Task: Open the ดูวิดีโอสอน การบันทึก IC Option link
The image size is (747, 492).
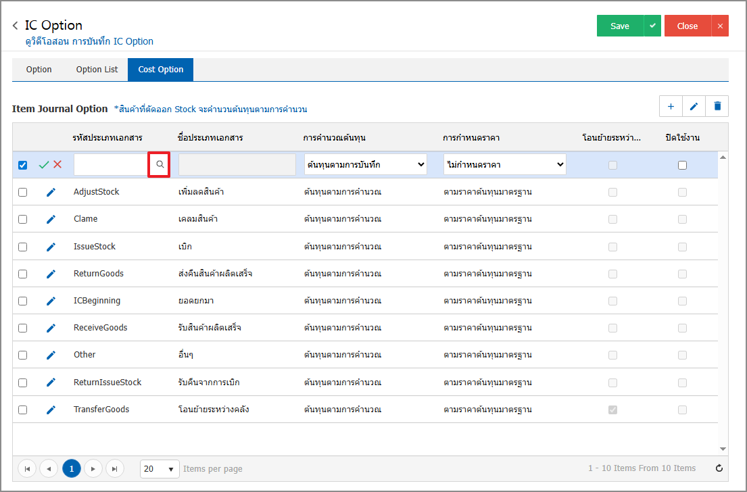Action: [89, 41]
